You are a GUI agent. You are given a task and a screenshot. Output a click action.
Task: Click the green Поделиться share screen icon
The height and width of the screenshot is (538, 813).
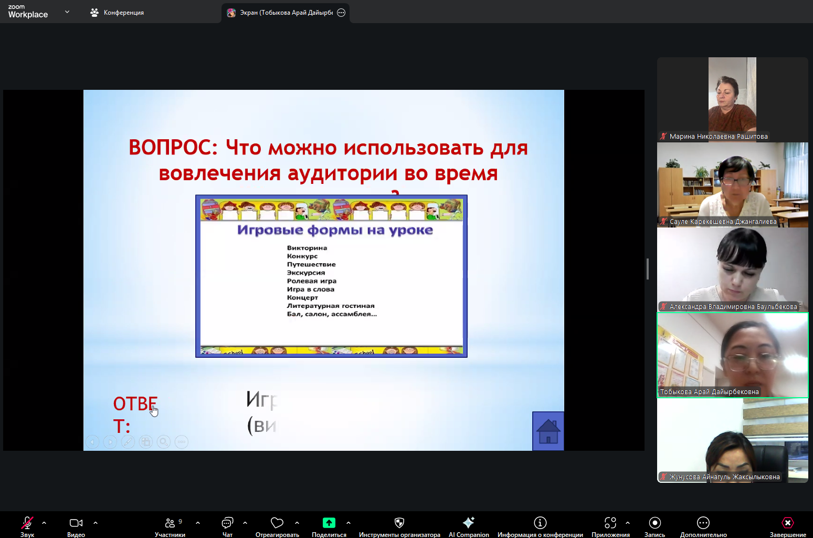click(329, 523)
